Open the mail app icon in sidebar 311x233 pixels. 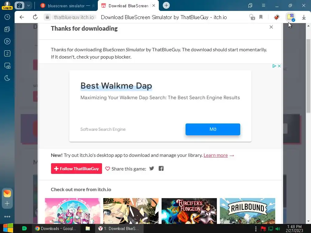tap(7, 193)
